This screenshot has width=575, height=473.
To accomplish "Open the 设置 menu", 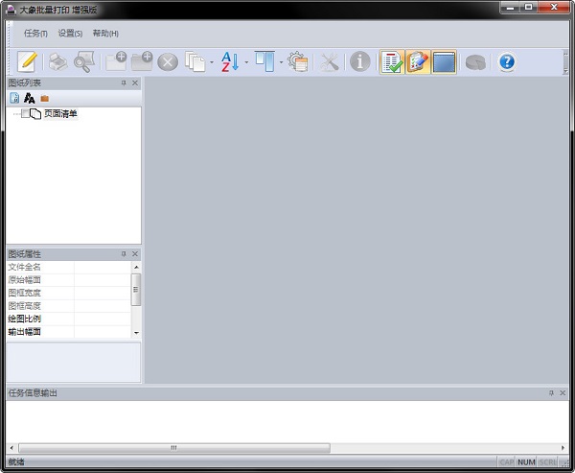I will [70, 34].
